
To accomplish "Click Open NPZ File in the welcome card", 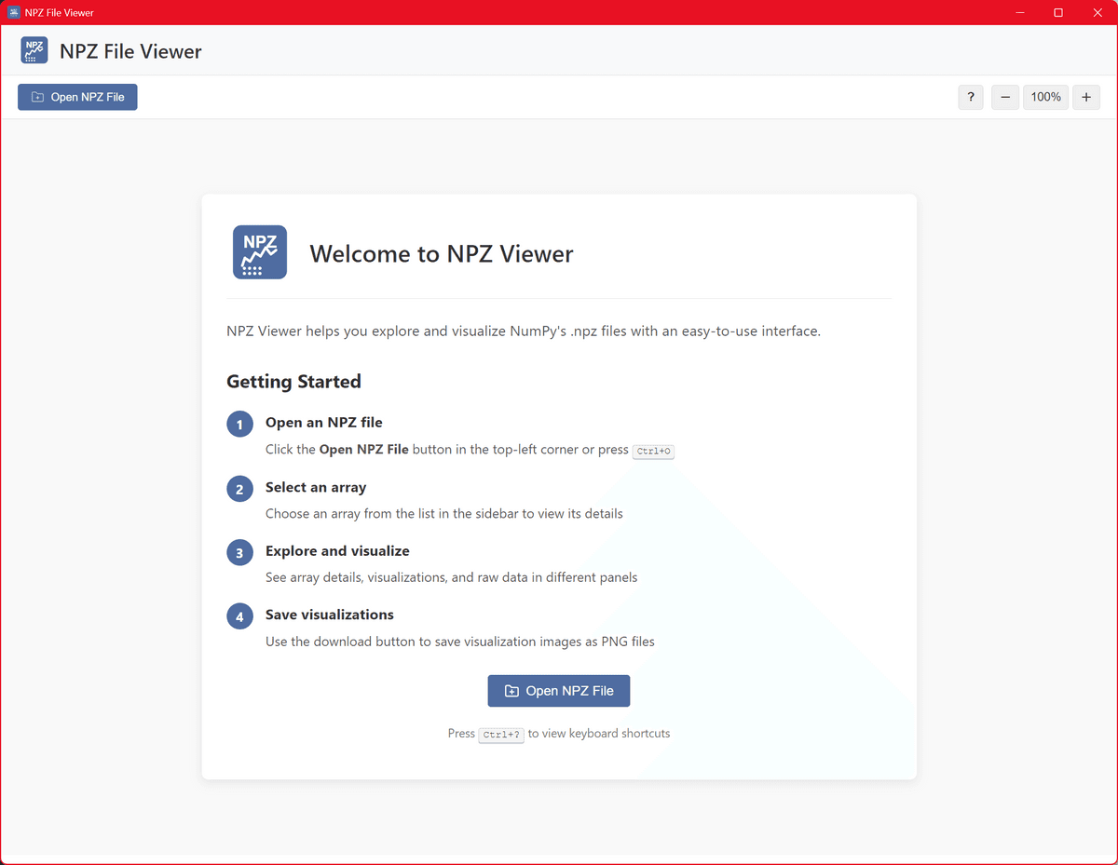I will 559,691.
